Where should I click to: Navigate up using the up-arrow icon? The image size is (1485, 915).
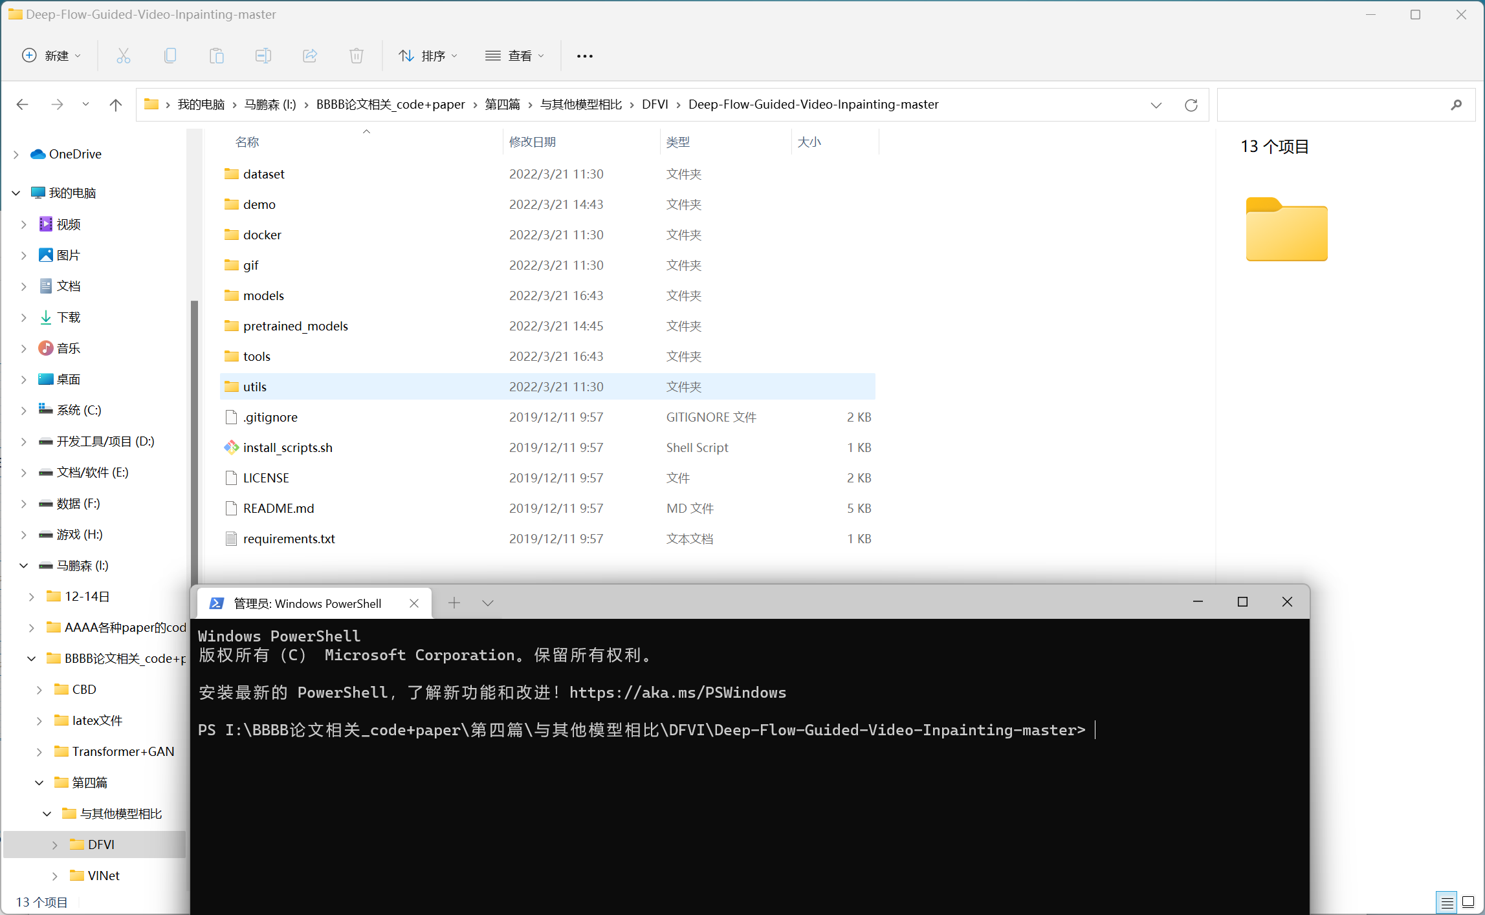pos(115,105)
